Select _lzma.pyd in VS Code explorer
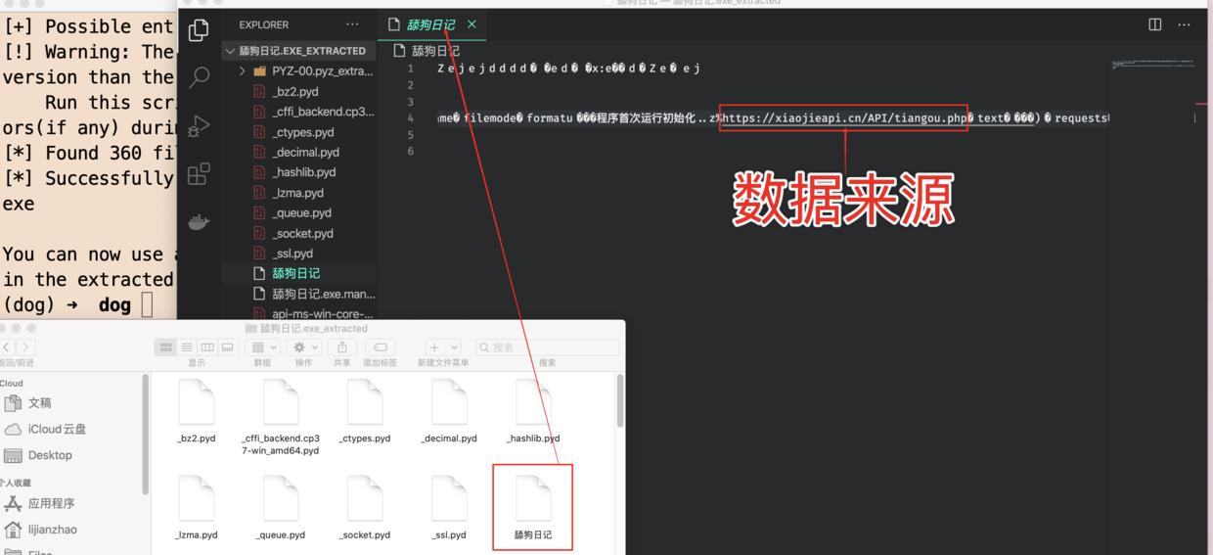 click(298, 193)
